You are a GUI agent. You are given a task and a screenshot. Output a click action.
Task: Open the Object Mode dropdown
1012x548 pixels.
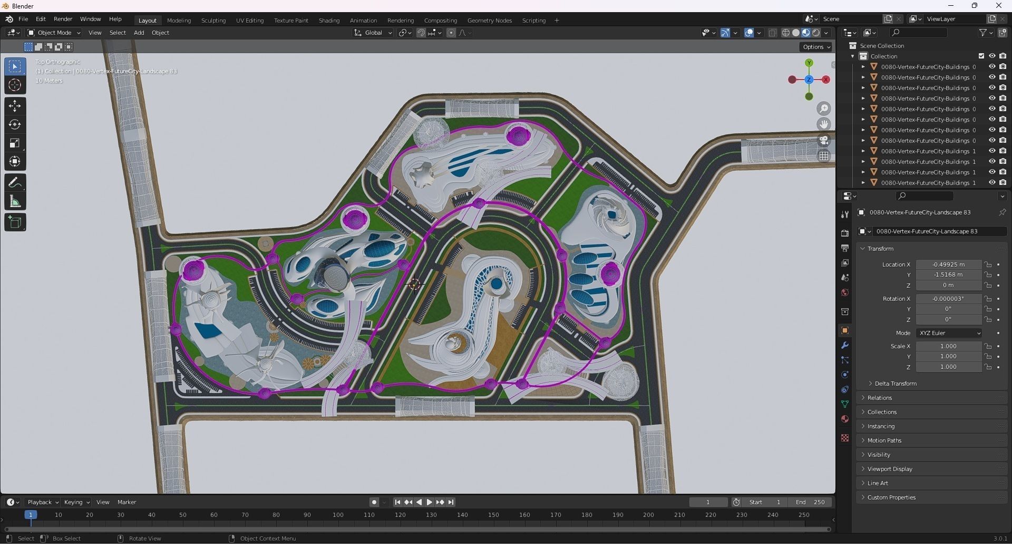[x=54, y=33]
